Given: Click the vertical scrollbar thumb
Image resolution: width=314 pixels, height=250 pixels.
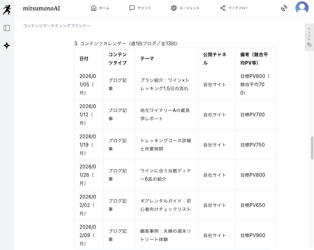Looking at the screenshot, I should (x=312, y=148).
